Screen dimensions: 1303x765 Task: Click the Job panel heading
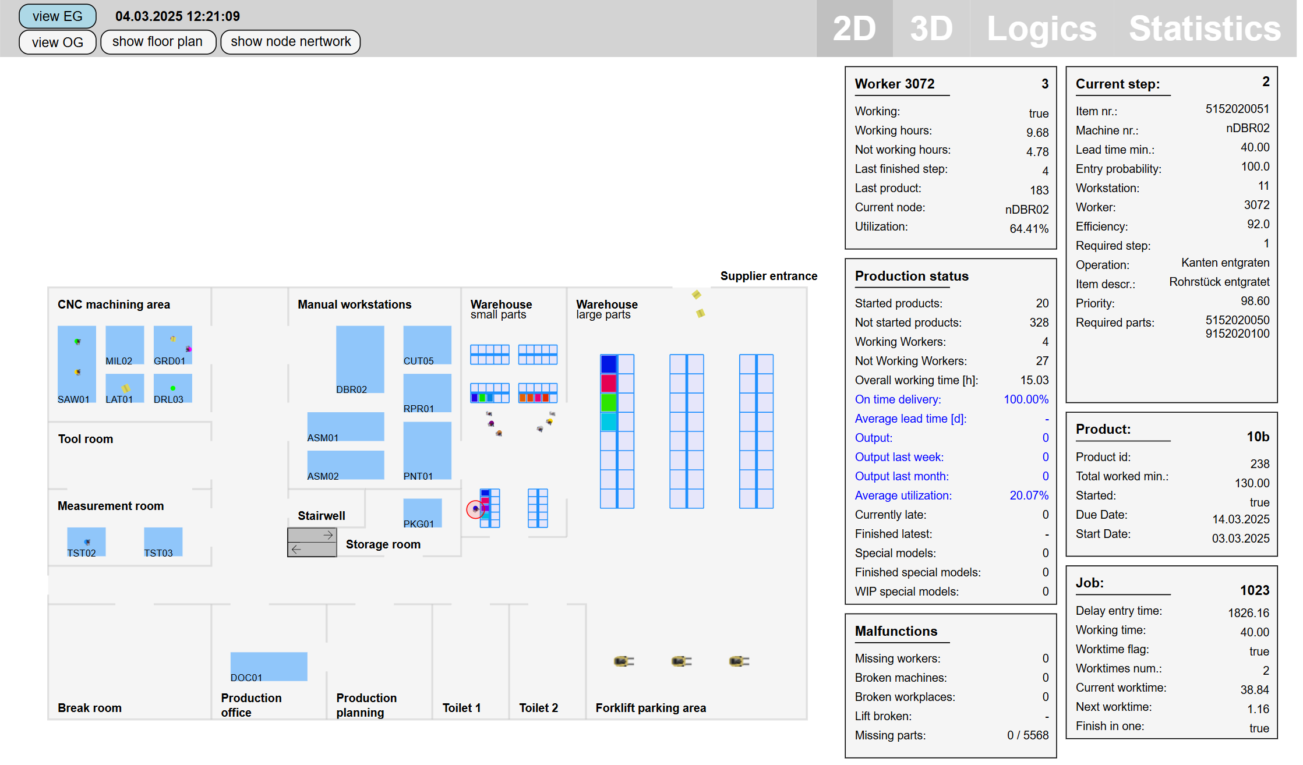tap(1090, 583)
